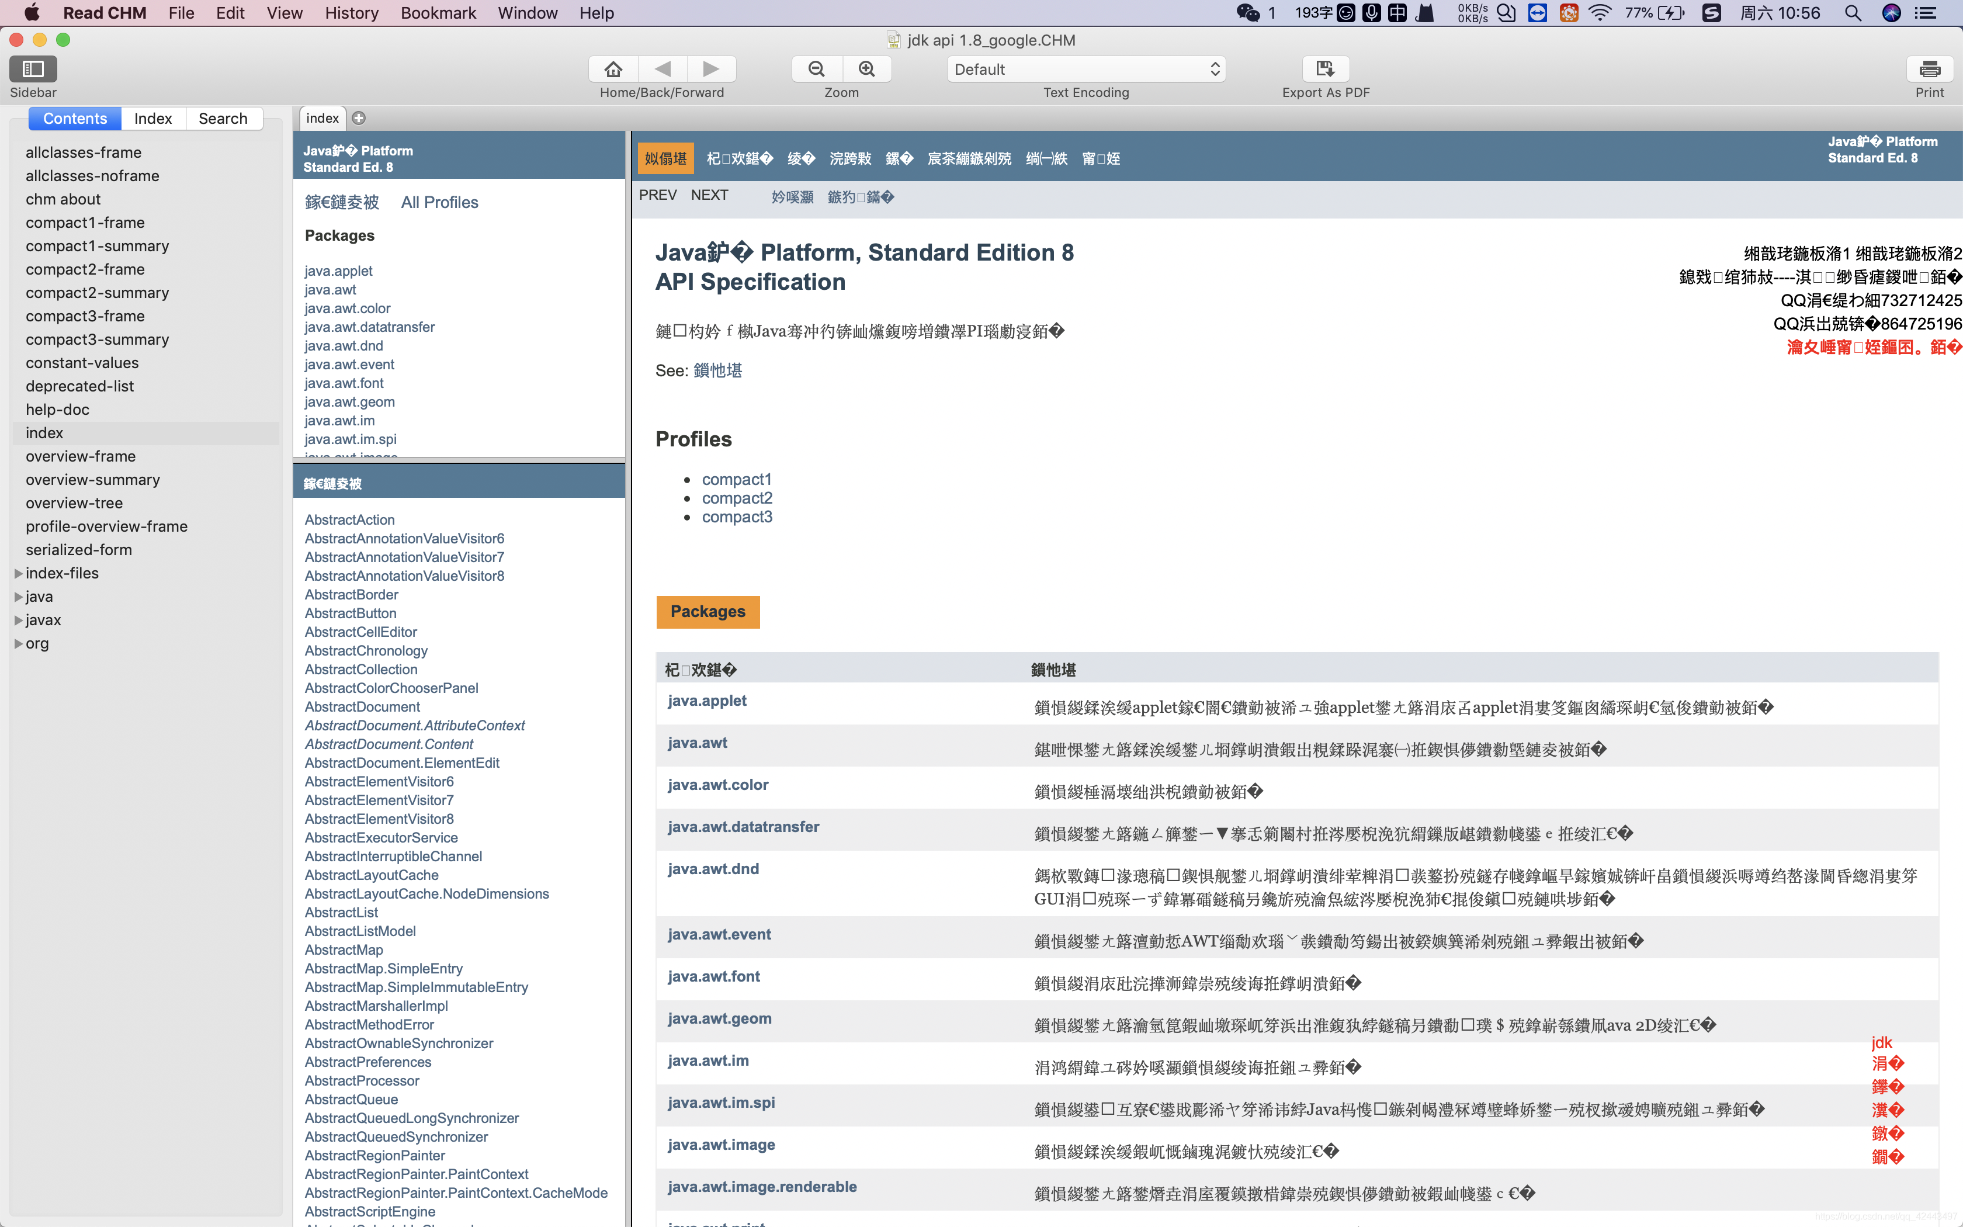Select chm about in Contents tree

[63, 200]
